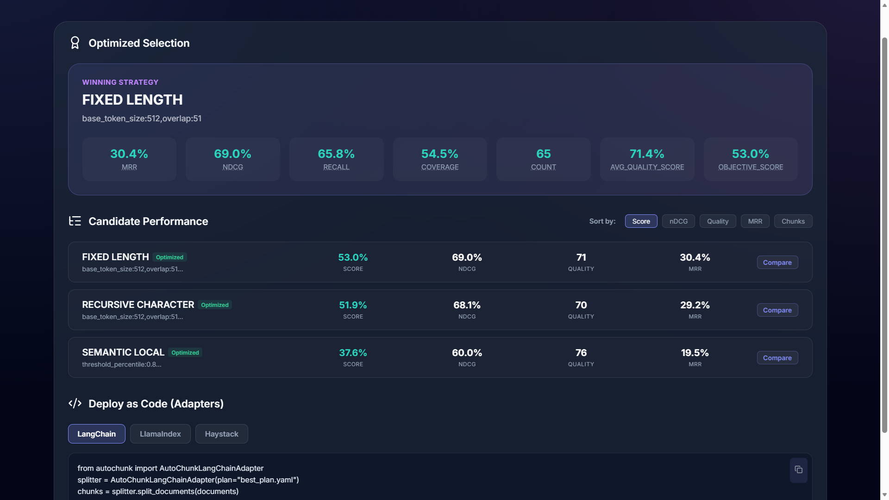Click the list icon beside Candidate Performance
Image resolution: width=889 pixels, height=500 pixels.
click(x=75, y=221)
